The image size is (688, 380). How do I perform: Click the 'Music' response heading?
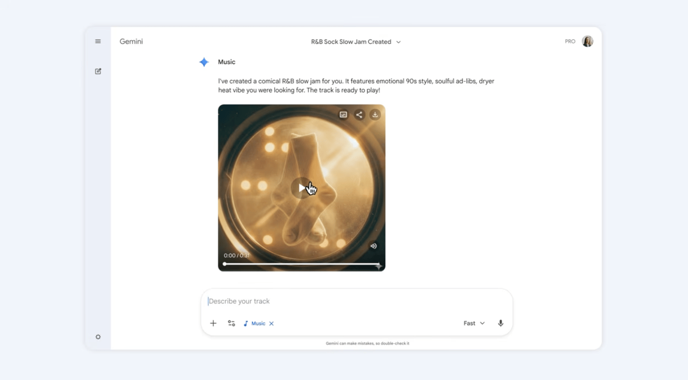click(227, 62)
